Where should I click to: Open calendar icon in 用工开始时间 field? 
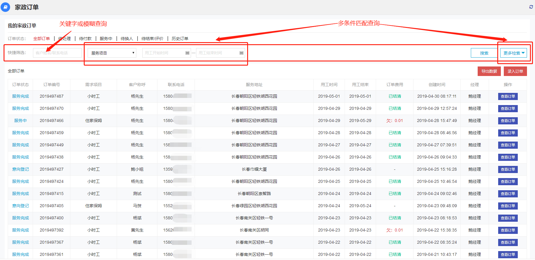coord(187,53)
